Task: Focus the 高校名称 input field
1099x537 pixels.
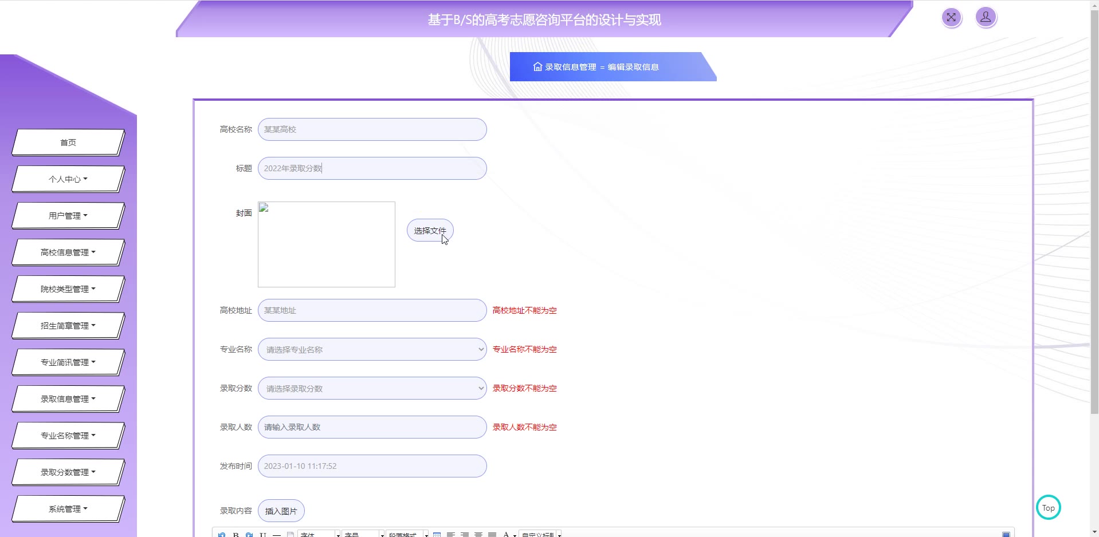Action: pyautogui.click(x=372, y=129)
